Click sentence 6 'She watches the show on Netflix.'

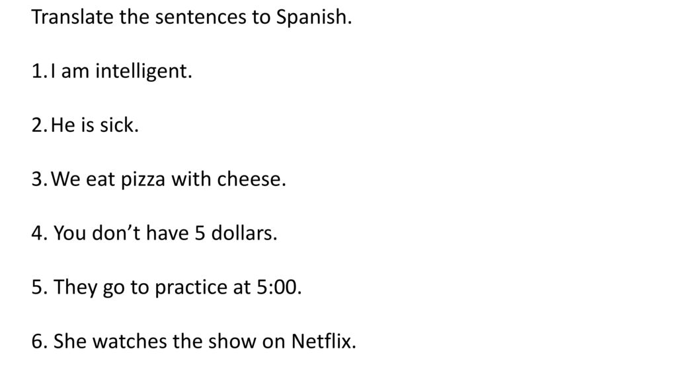click(205, 341)
